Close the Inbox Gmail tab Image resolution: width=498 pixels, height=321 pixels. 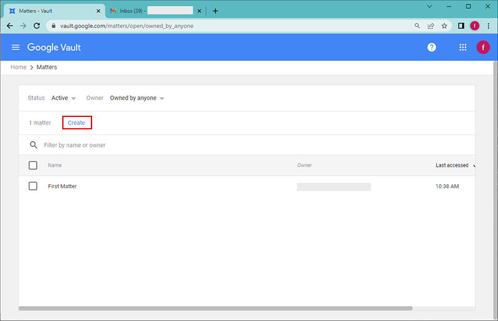pos(199,11)
